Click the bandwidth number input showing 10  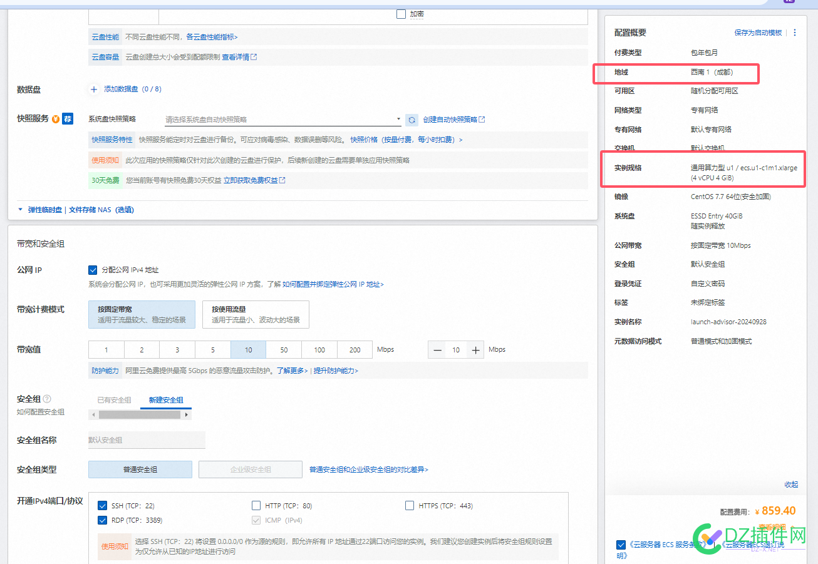(456, 350)
